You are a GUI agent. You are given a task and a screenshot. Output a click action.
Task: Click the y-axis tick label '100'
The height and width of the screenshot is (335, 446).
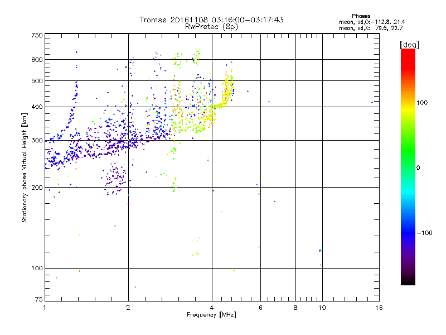tap(37, 269)
